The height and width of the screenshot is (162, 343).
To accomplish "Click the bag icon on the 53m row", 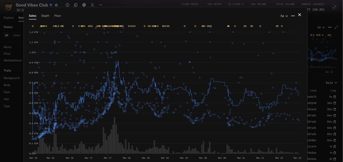I will coord(334,140).
